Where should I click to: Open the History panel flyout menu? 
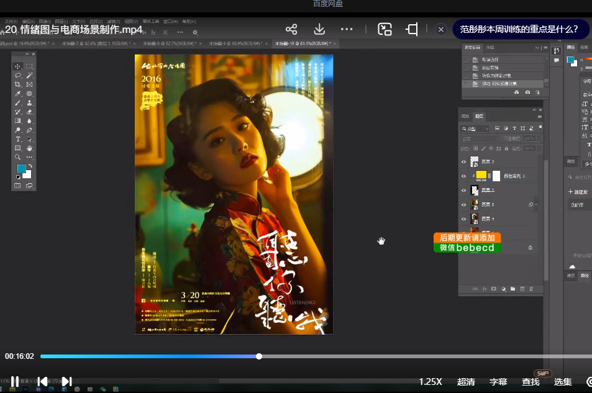(545, 48)
